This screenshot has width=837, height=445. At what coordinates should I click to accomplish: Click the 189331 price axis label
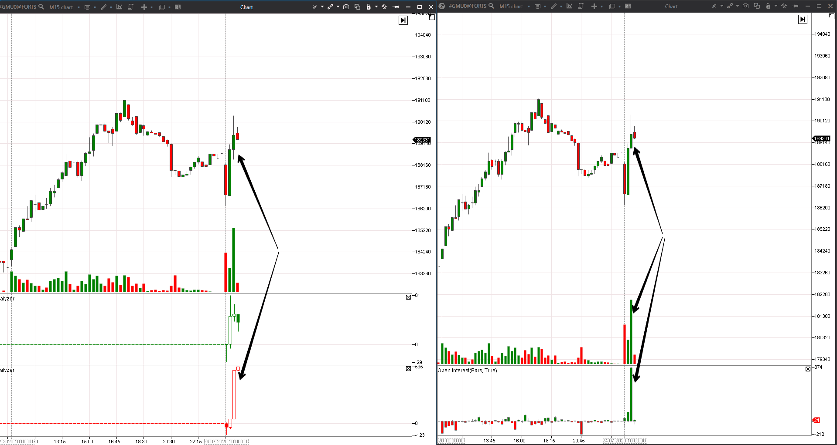click(422, 140)
